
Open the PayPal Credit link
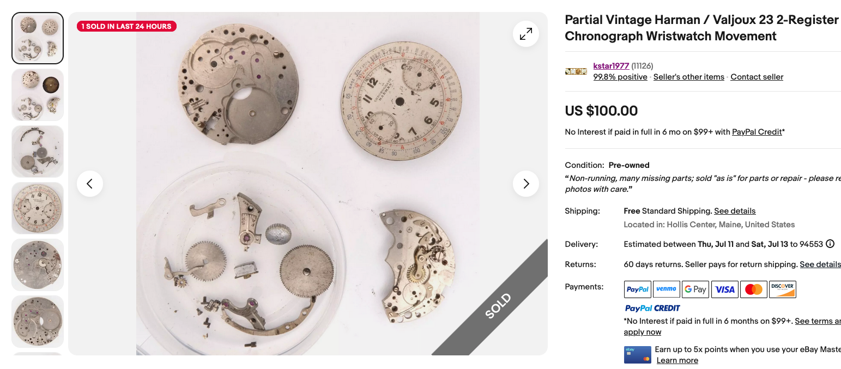[757, 132]
